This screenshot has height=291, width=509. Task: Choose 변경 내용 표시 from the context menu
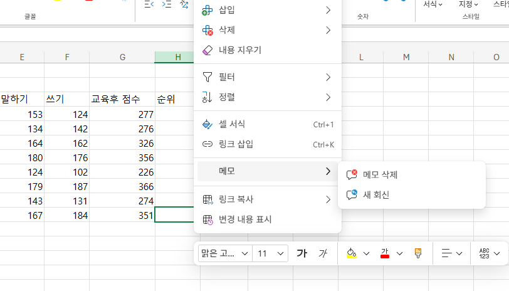[268, 220]
